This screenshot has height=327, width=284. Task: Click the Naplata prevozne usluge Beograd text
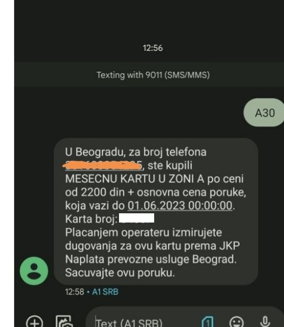point(151,259)
